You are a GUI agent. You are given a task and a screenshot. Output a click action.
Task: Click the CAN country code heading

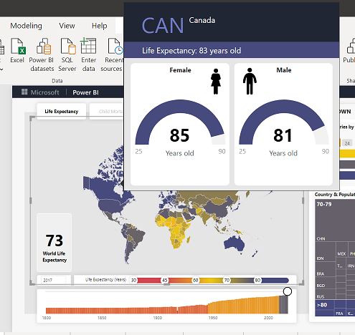[x=163, y=26]
